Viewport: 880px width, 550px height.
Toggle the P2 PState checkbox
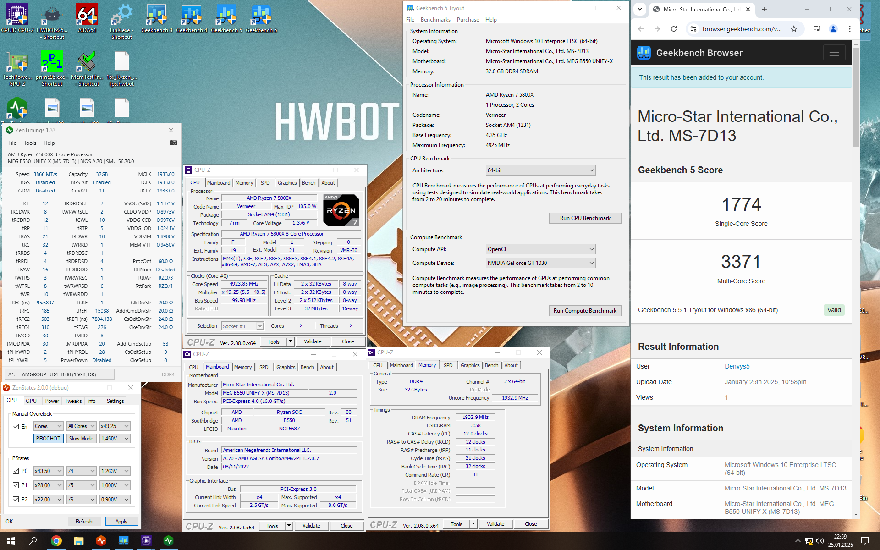coord(16,499)
